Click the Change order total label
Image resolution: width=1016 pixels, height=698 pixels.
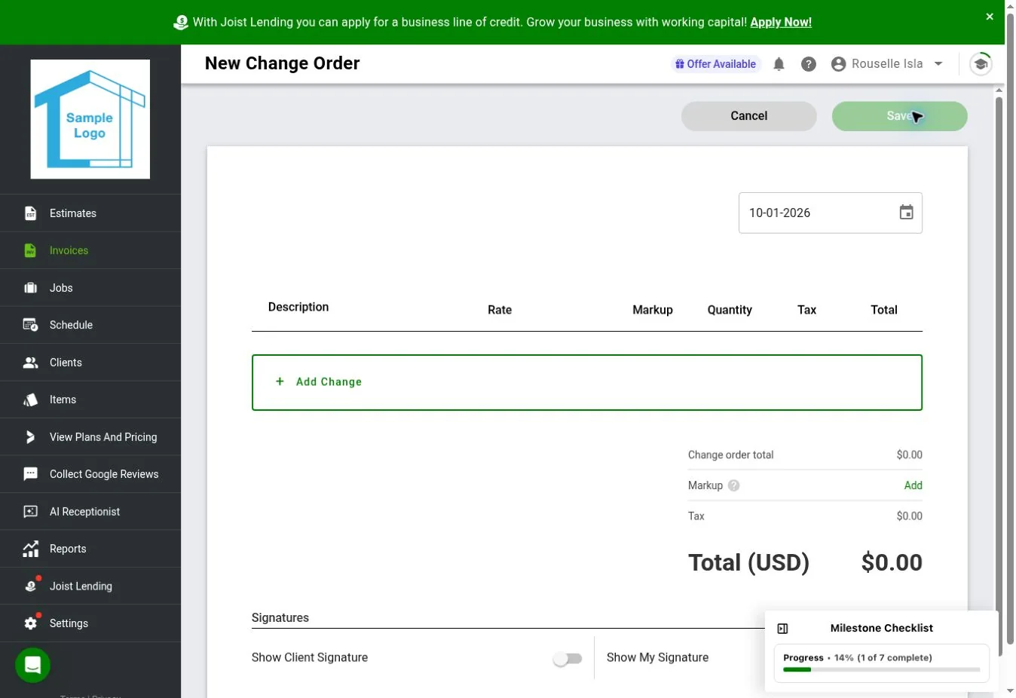tap(730, 455)
